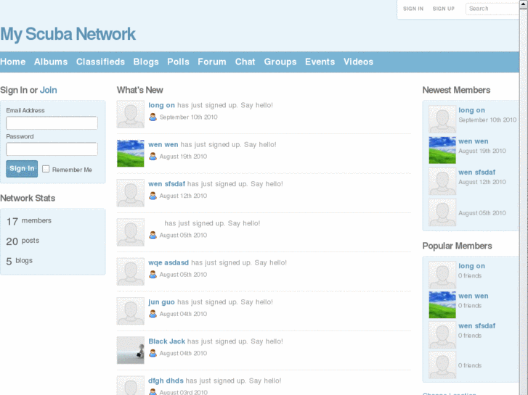Image resolution: width=528 pixels, height=395 pixels.
Task: Open Black Jack photo avatar in What's New
Action: [131, 350]
